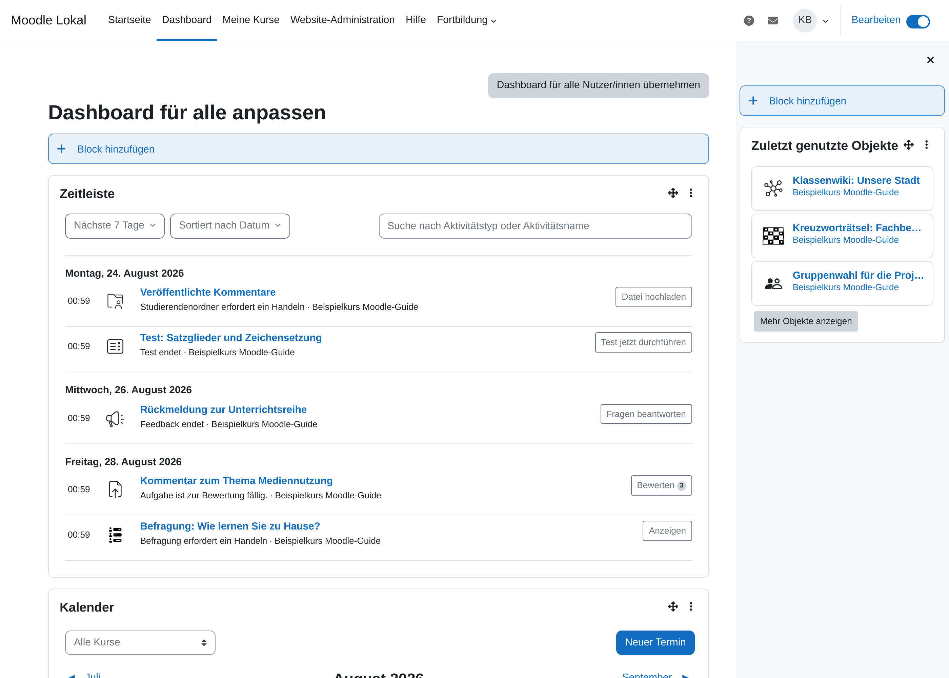The image size is (949, 678).
Task: Click the Bearbeiten label text
Action: (x=875, y=20)
